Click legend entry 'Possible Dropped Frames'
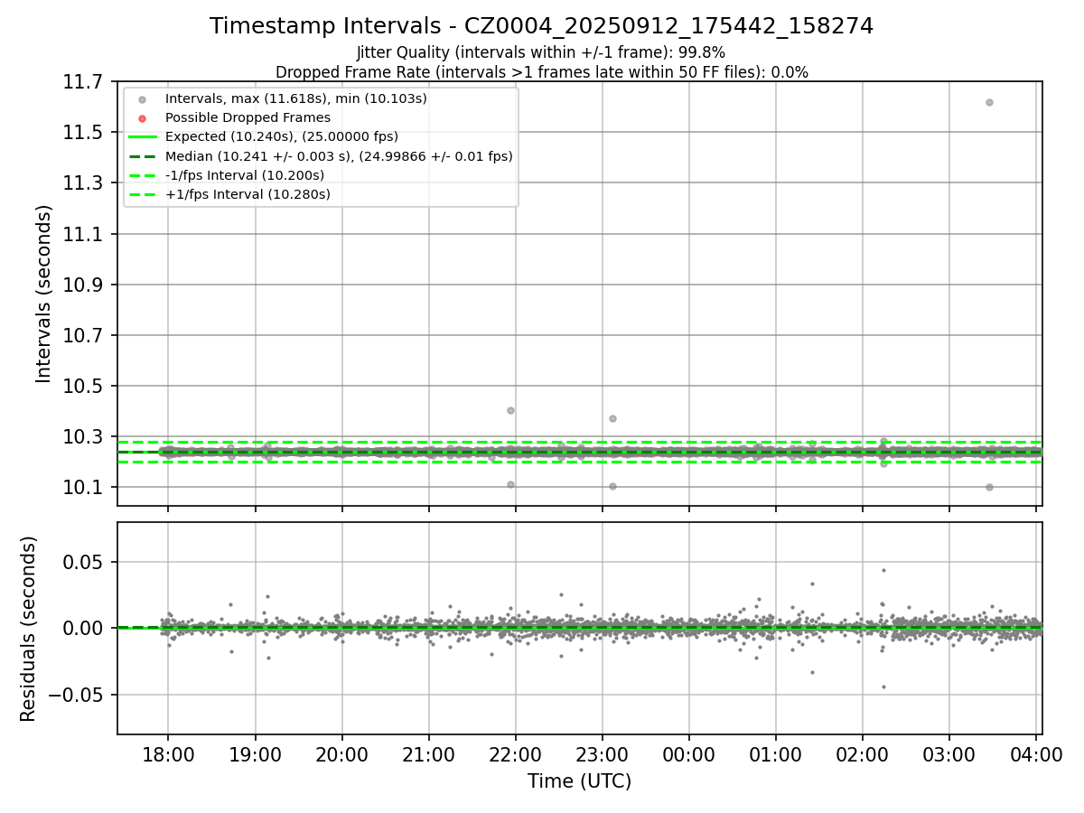 pos(248,117)
